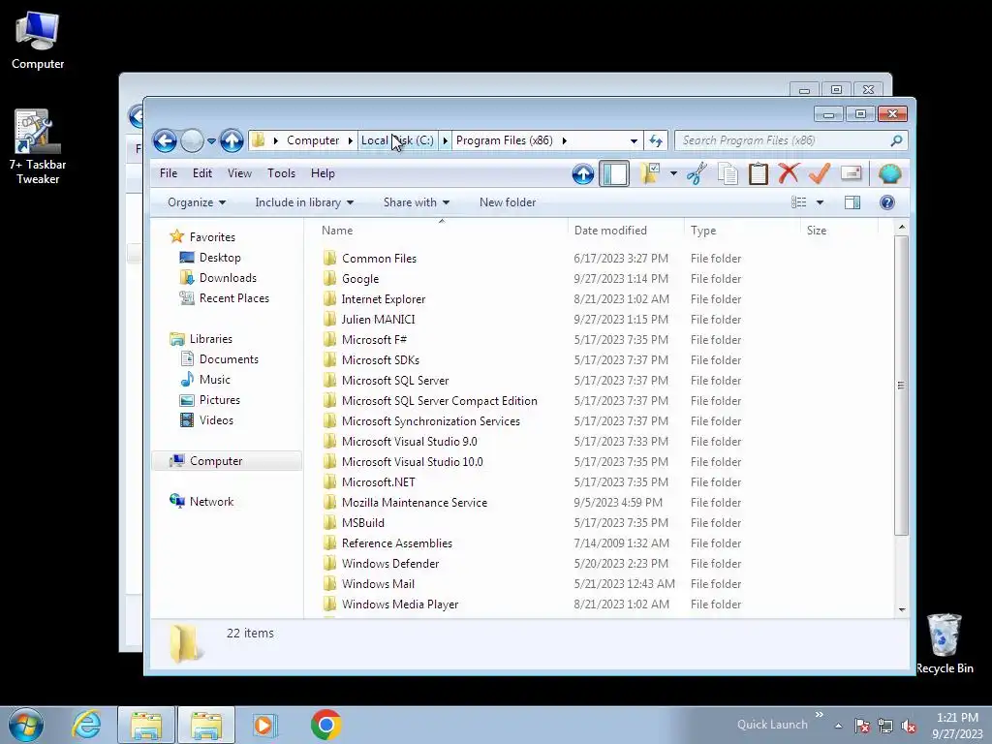Screen dimensions: 992x744
Task: Click the scroll down arrow of file list
Action: (902, 610)
